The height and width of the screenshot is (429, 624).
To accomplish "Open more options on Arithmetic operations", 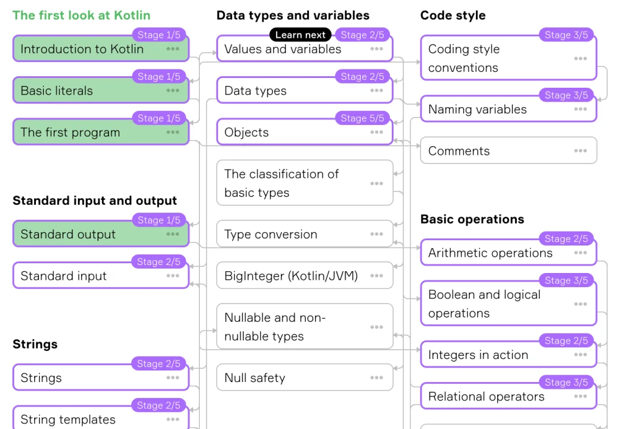I will (580, 253).
